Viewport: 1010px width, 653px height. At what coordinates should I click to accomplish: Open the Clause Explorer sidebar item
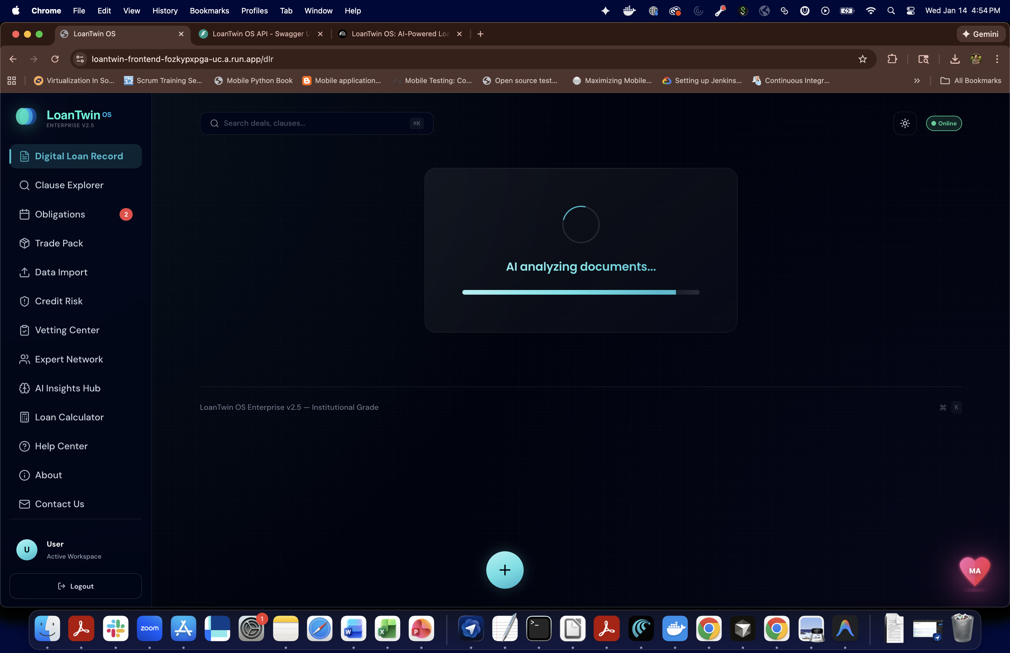tap(69, 185)
